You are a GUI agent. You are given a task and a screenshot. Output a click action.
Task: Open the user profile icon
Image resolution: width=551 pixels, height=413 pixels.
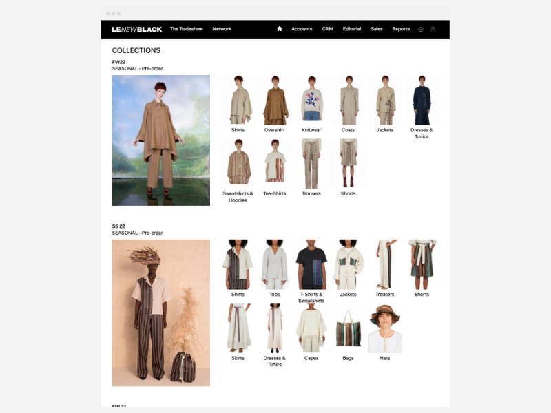(x=433, y=30)
